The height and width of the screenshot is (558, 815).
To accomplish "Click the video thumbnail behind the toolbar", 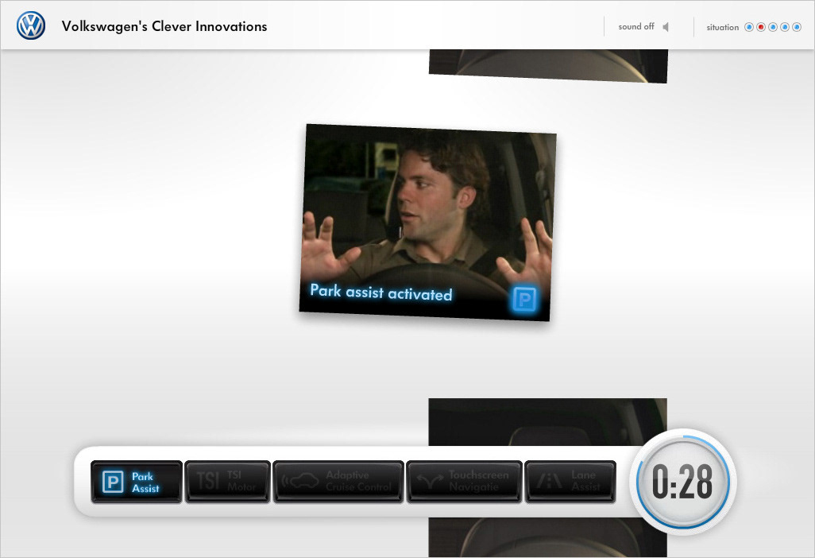I will point(547,422).
